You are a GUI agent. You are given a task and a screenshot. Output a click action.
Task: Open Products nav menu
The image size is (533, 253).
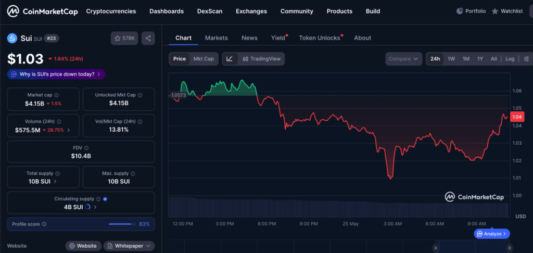click(x=339, y=11)
